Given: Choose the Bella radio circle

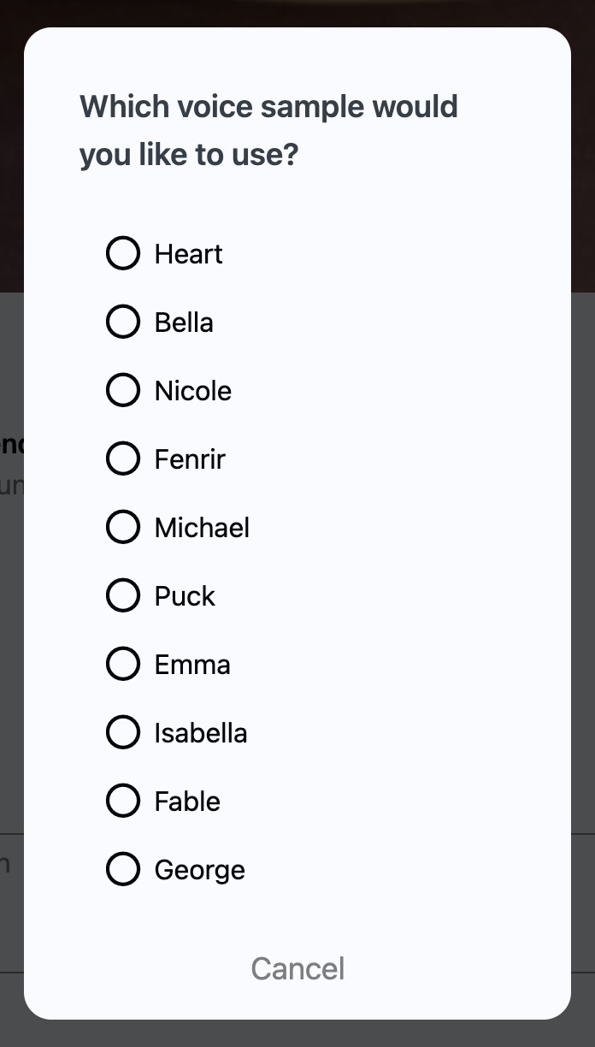Looking at the screenshot, I should click(x=123, y=322).
